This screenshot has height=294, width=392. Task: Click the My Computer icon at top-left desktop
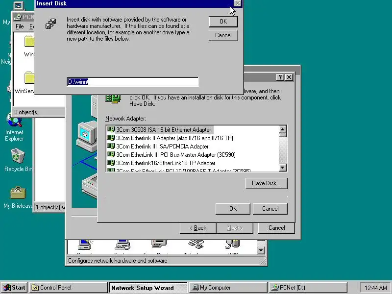point(19,6)
